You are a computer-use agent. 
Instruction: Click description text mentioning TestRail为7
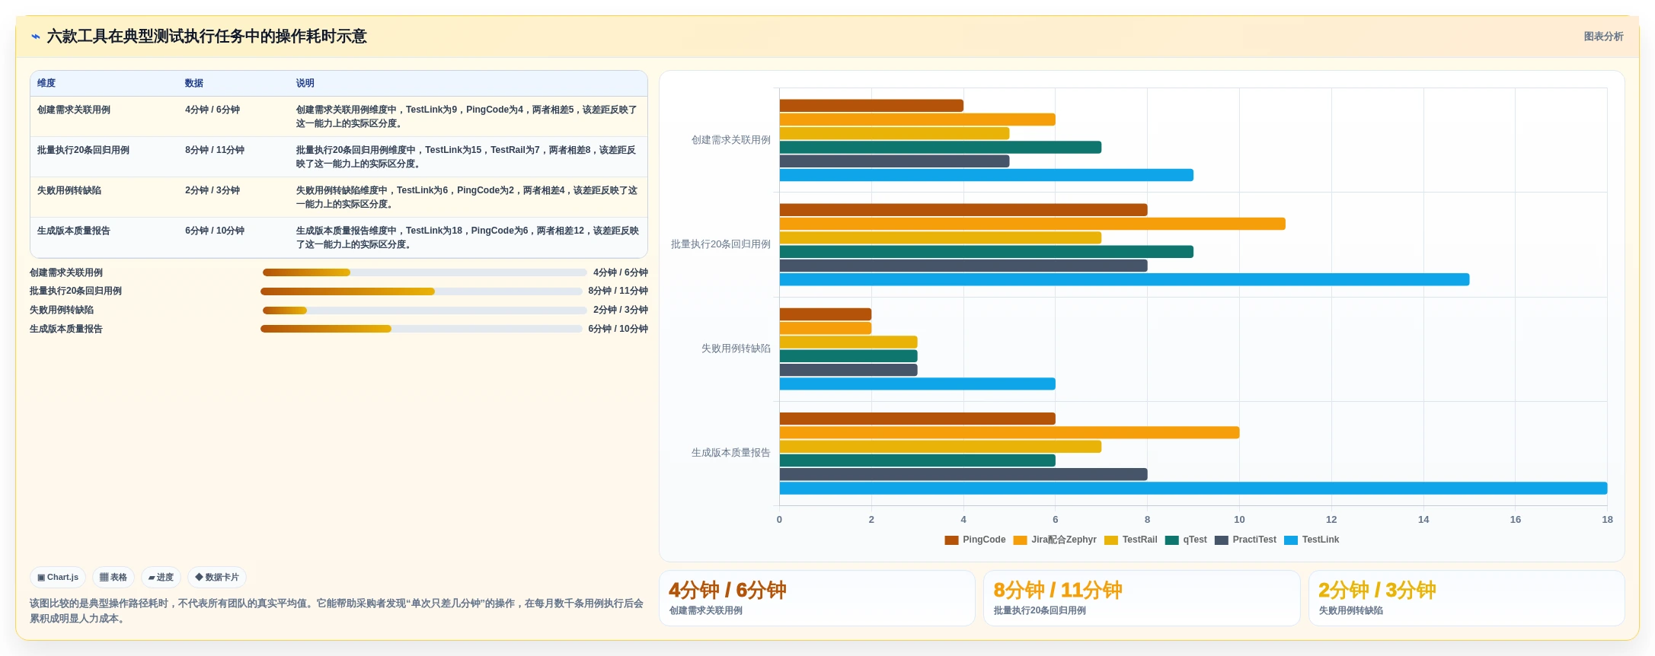pos(466,157)
